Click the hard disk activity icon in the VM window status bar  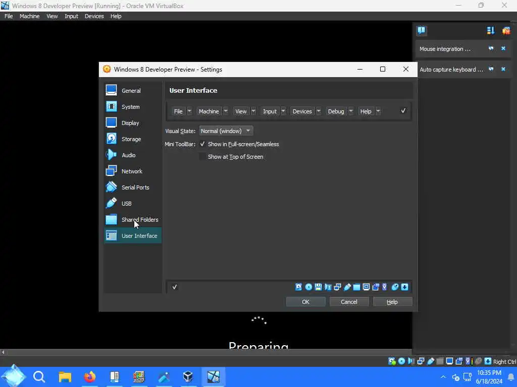click(x=392, y=361)
